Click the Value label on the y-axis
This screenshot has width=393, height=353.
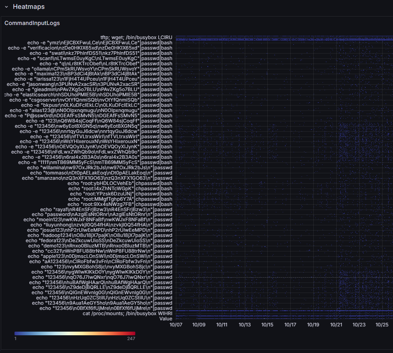tap(165, 318)
